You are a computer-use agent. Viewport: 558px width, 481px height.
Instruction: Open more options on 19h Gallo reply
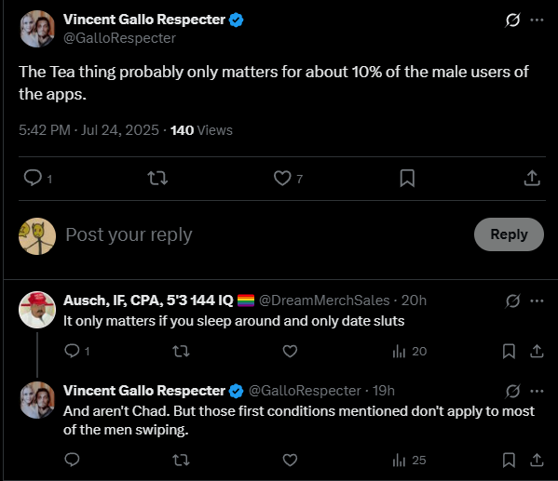537,391
